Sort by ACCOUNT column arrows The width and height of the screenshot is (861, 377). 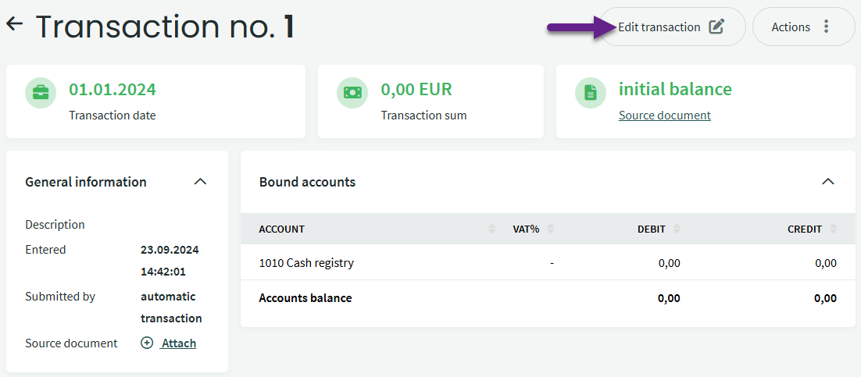click(x=492, y=229)
